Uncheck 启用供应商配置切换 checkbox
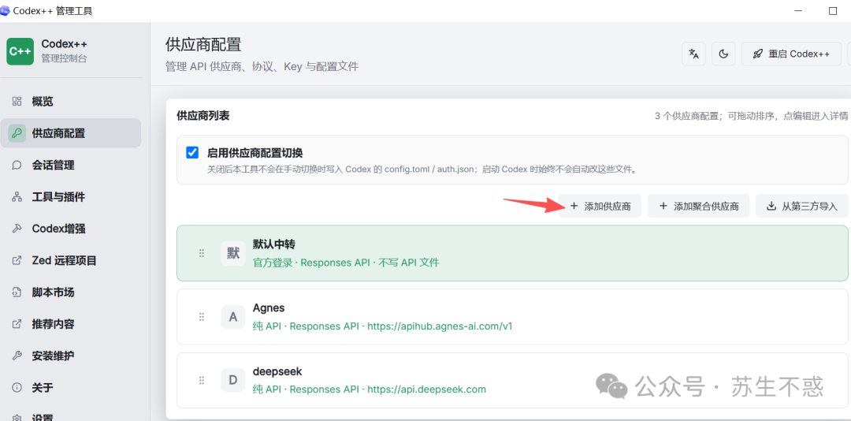Image resolution: width=851 pixels, height=421 pixels. tap(192, 153)
